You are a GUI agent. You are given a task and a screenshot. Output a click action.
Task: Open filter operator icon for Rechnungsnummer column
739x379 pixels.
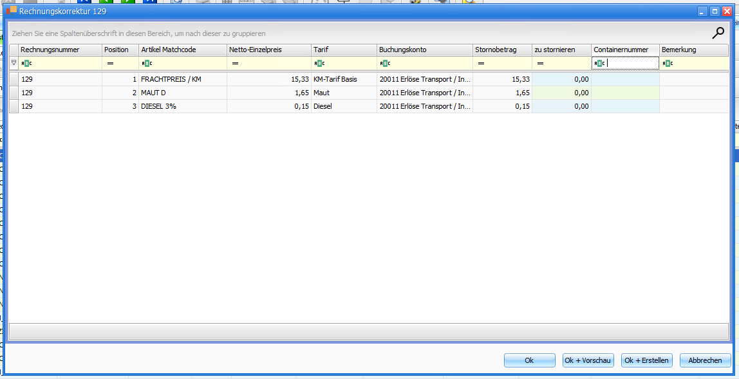26,63
